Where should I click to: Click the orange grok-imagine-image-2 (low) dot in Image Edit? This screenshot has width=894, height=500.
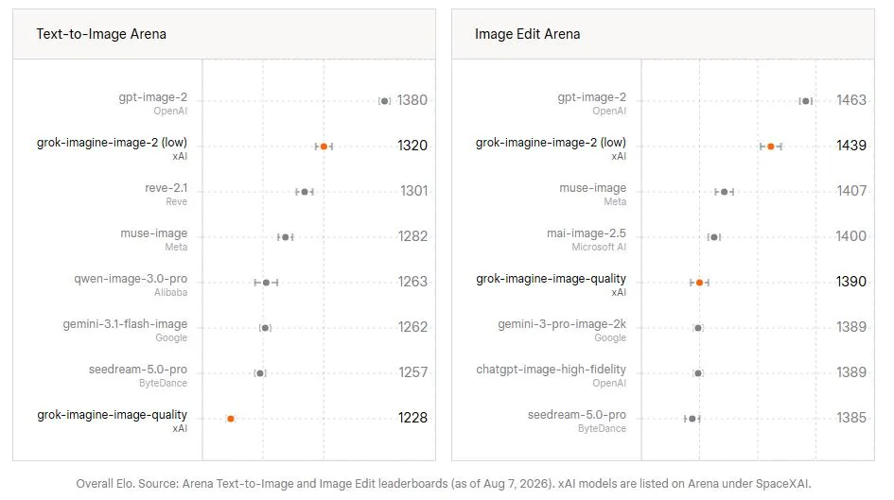tap(771, 147)
